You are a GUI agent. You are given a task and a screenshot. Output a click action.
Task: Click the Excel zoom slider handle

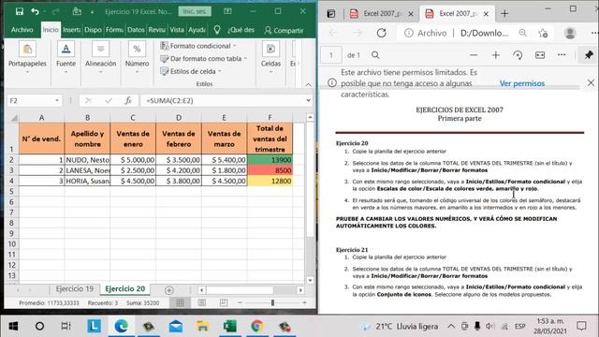point(272,302)
